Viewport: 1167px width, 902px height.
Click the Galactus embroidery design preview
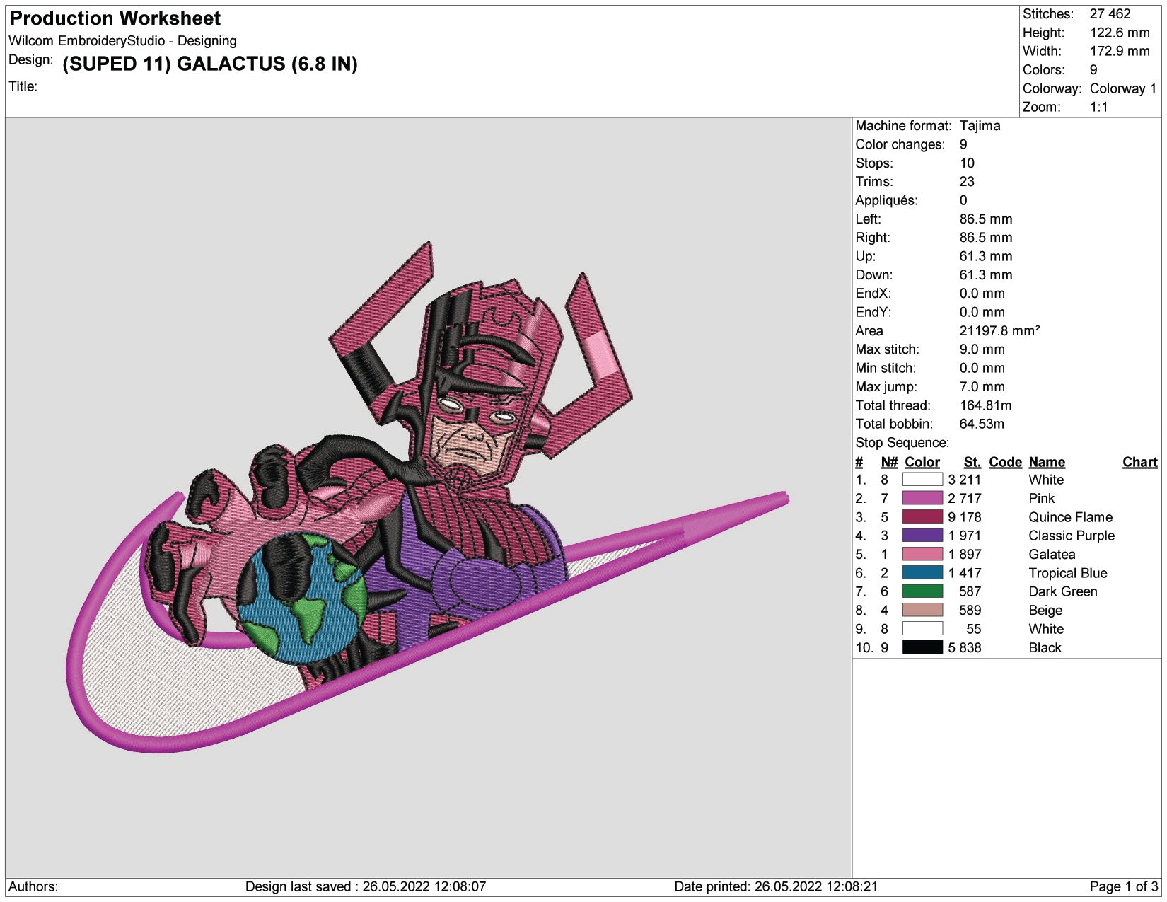pyautogui.click(x=428, y=497)
